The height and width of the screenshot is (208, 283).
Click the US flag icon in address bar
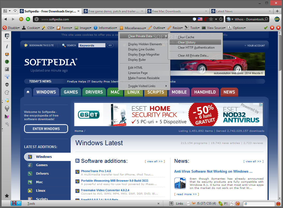[200, 19]
